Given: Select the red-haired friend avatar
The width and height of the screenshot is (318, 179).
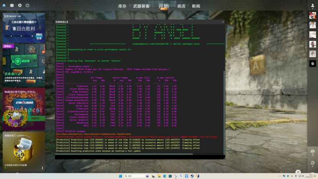Looking at the screenshot, I should pos(313,15).
